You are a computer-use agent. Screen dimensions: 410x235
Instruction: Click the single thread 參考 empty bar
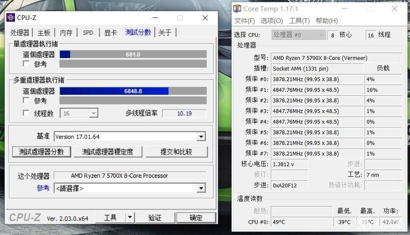point(133,63)
